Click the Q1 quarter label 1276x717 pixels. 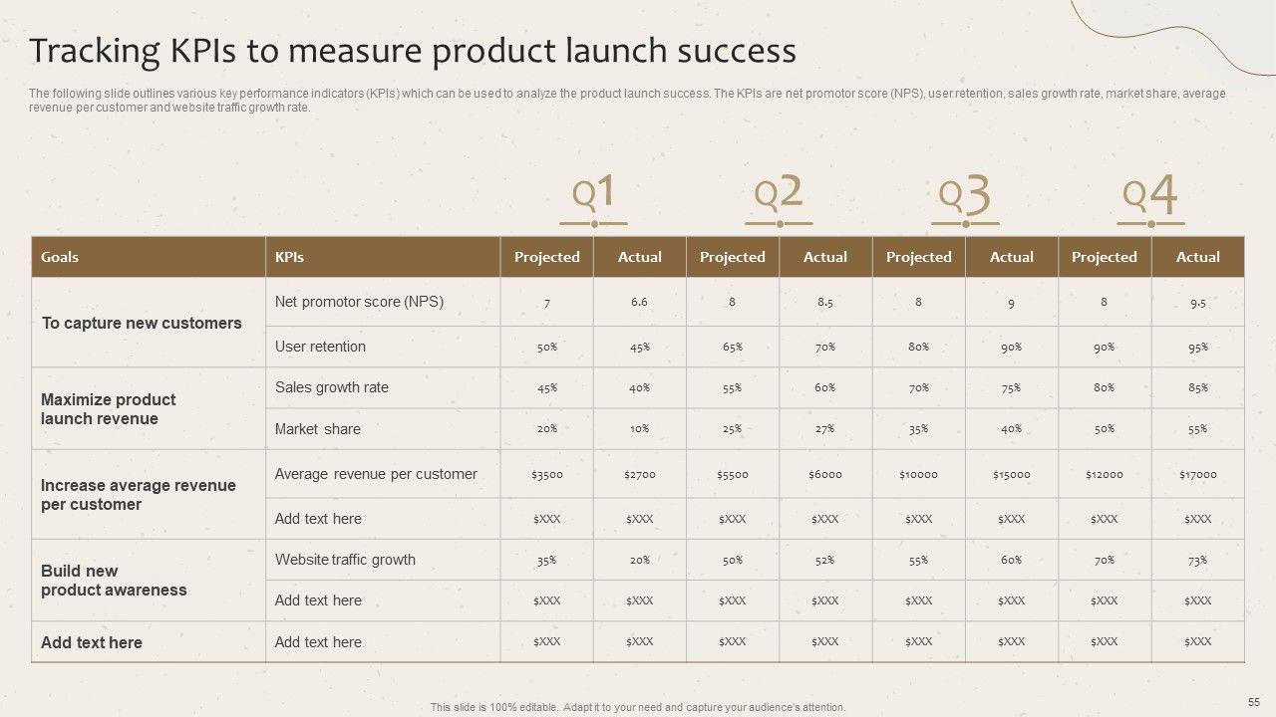(593, 193)
